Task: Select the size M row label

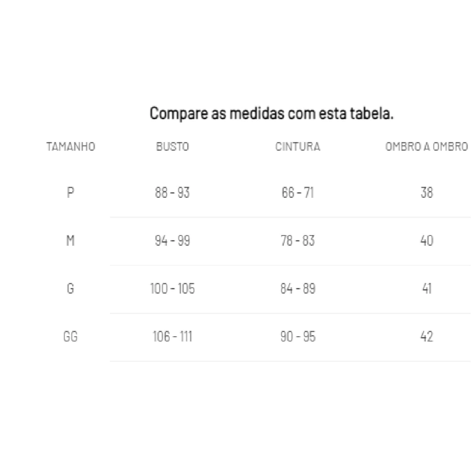Action: click(x=70, y=241)
